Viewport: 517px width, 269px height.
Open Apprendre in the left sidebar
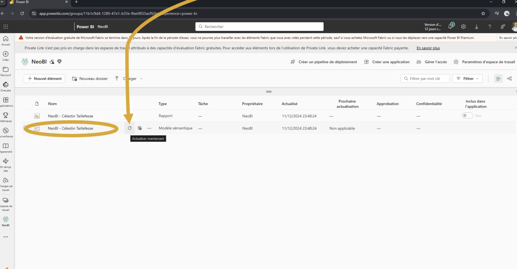pos(6,148)
